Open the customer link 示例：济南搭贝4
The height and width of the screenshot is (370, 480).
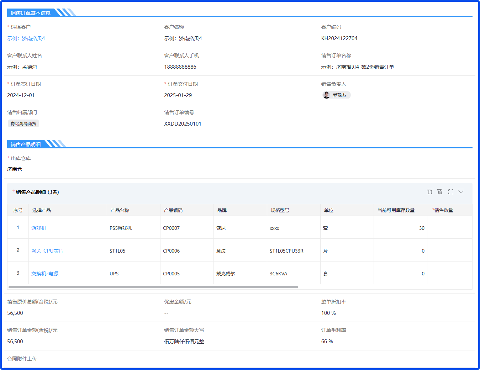[26, 38]
